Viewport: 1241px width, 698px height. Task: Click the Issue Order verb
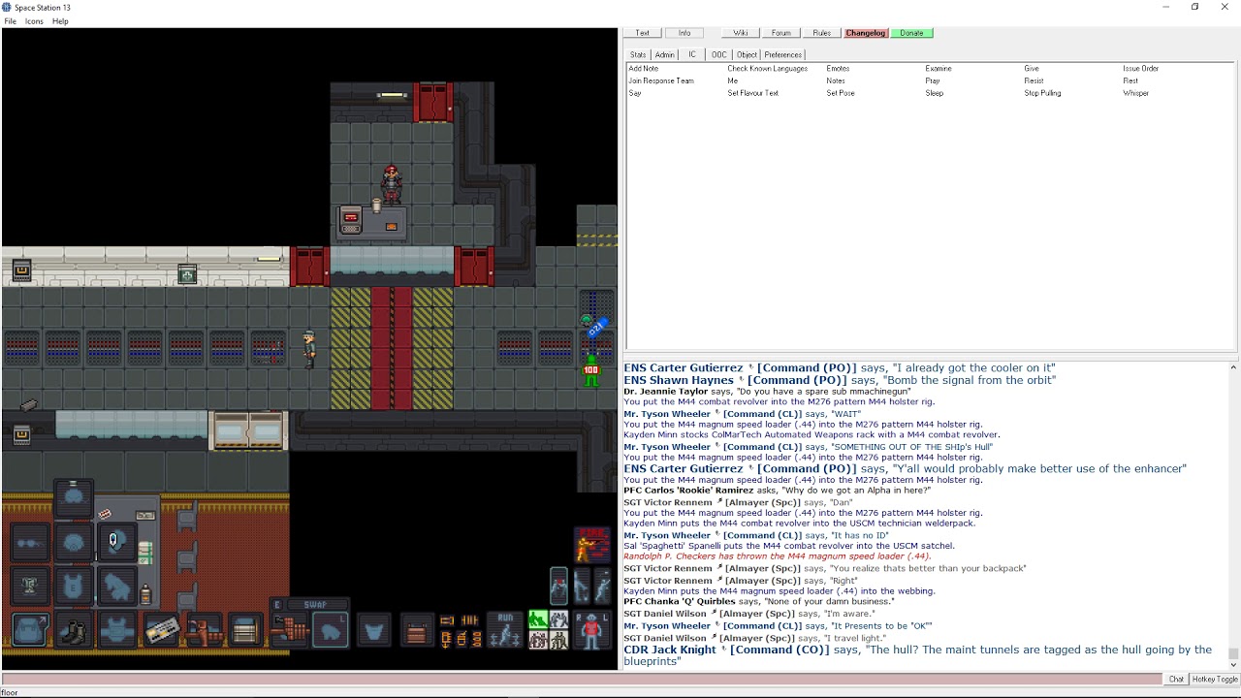point(1141,69)
